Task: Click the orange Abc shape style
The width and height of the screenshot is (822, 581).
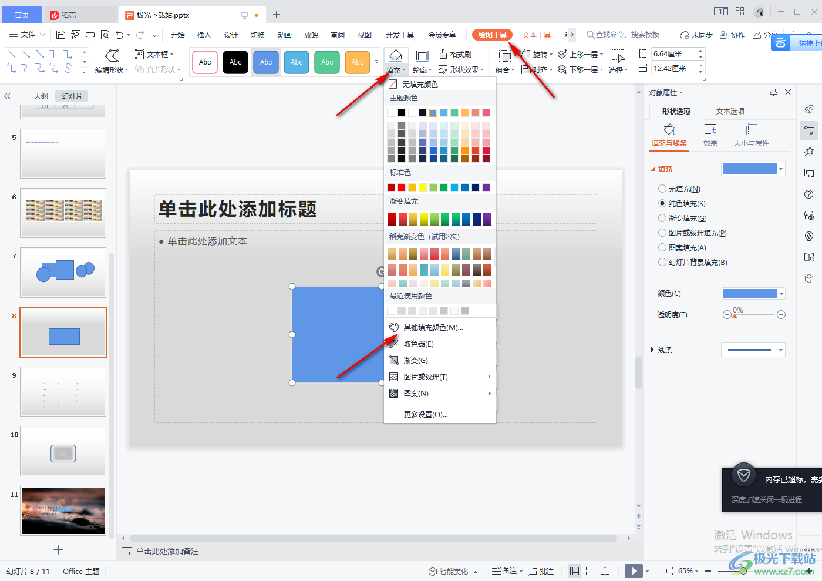Action: [358, 62]
